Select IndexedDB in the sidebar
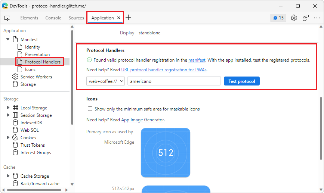 tap(31, 122)
